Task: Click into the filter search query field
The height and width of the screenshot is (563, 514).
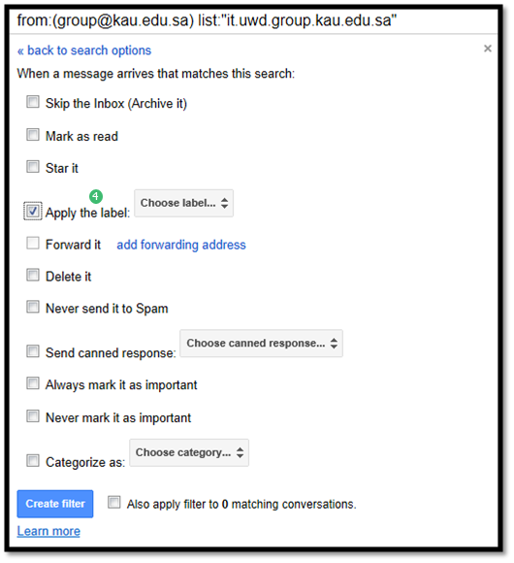Action: pos(253,20)
